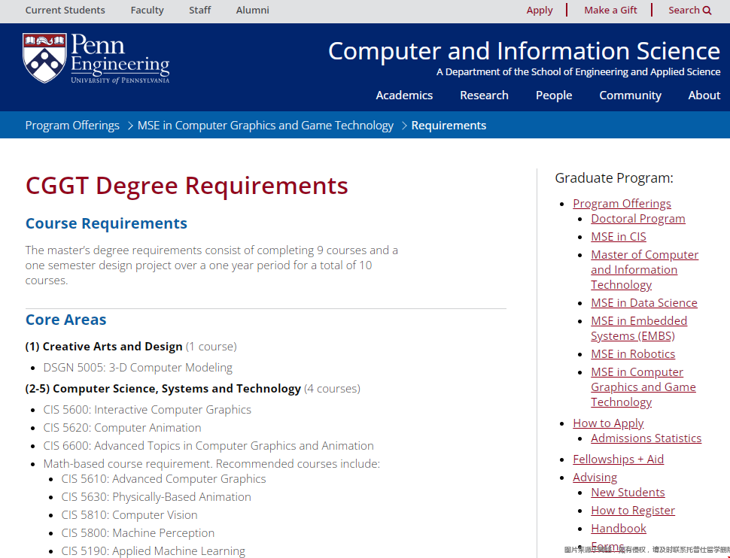Open the Alumni top-bar link

(x=252, y=11)
